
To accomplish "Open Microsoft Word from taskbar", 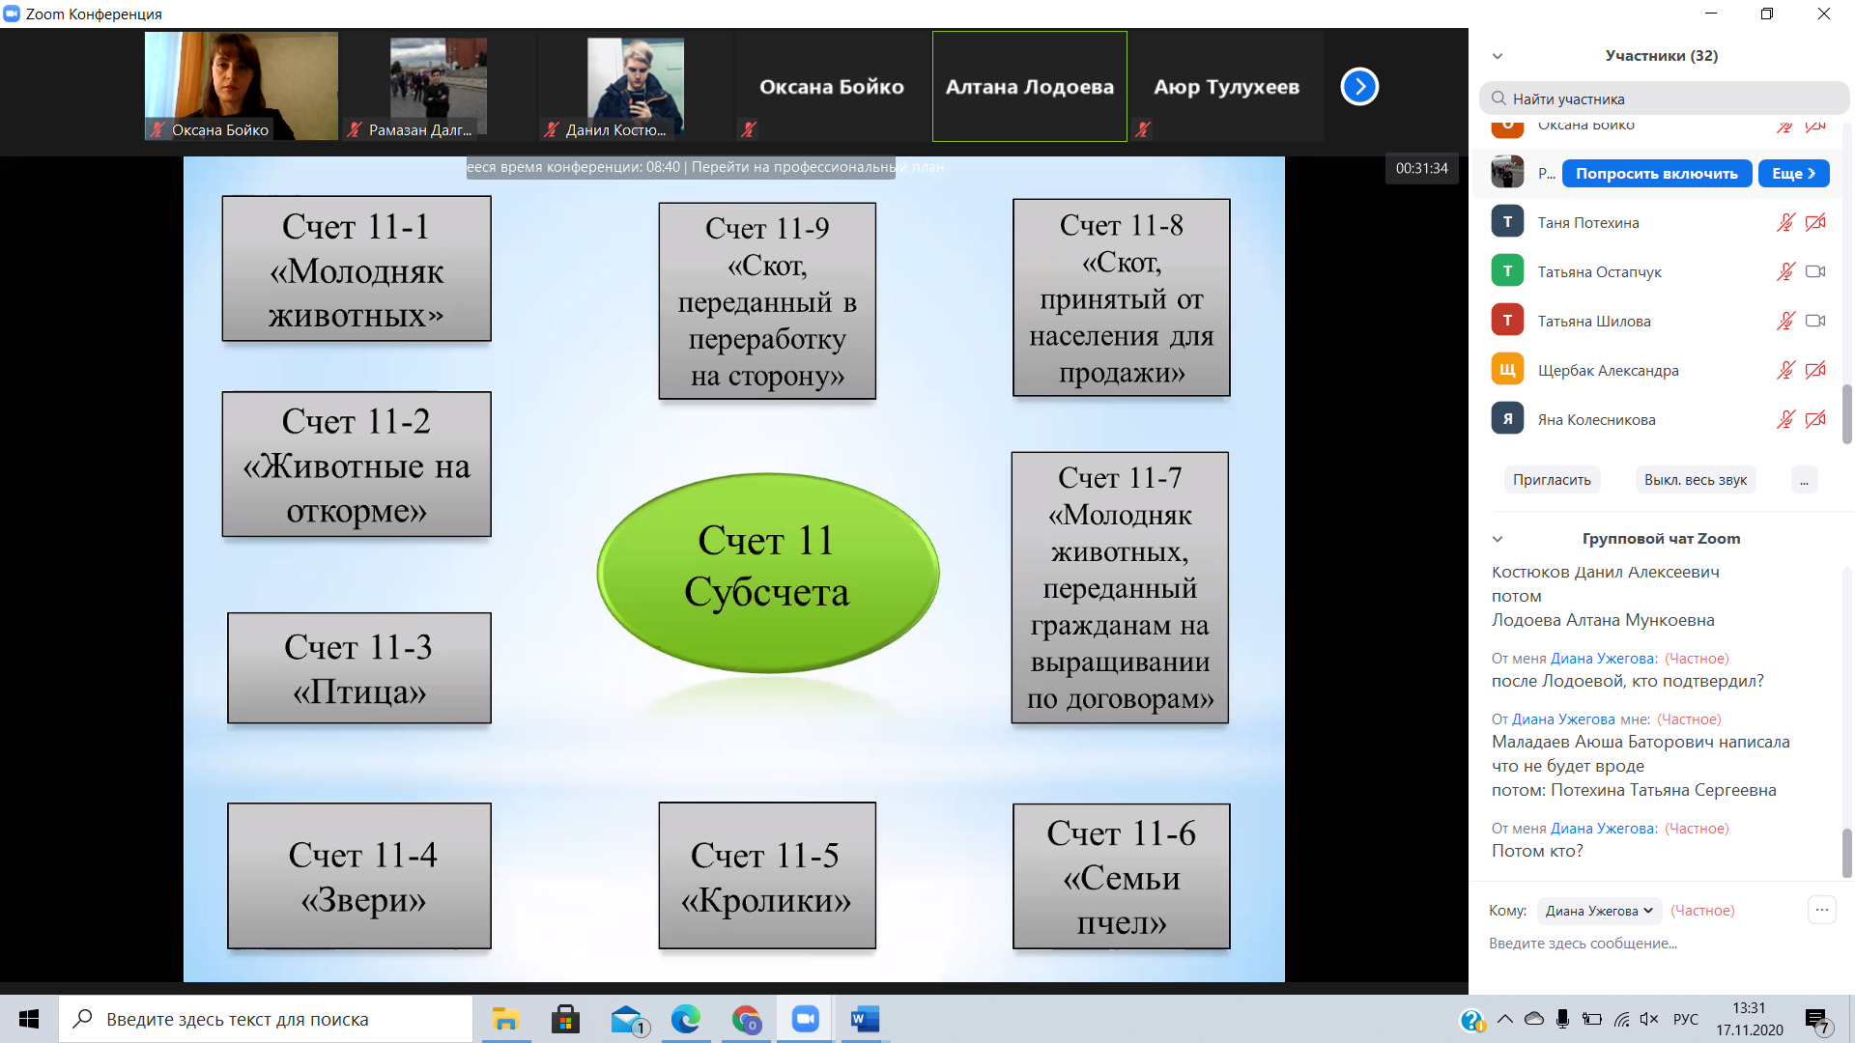I will [x=865, y=1019].
